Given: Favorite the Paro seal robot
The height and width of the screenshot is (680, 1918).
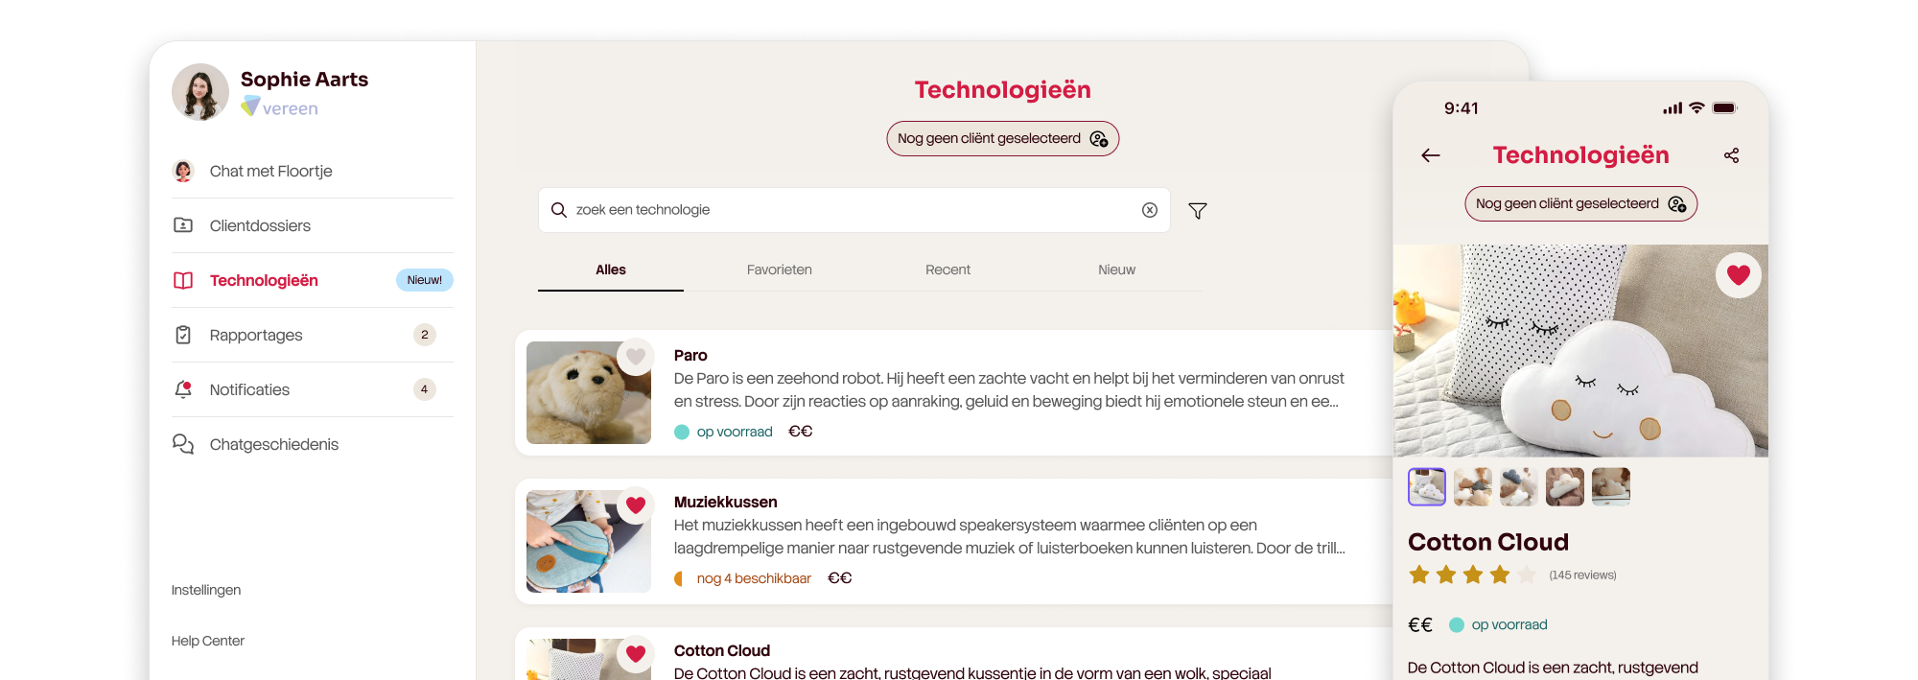Looking at the screenshot, I should tap(636, 357).
